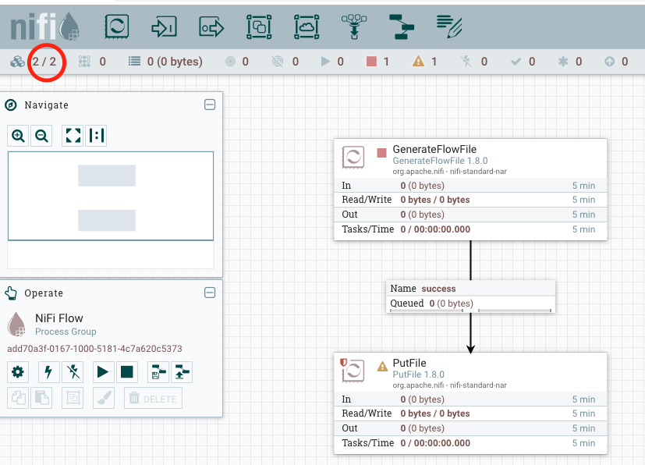Click the invalid components warning icon
The height and width of the screenshot is (465, 645).
[x=418, y=62]
